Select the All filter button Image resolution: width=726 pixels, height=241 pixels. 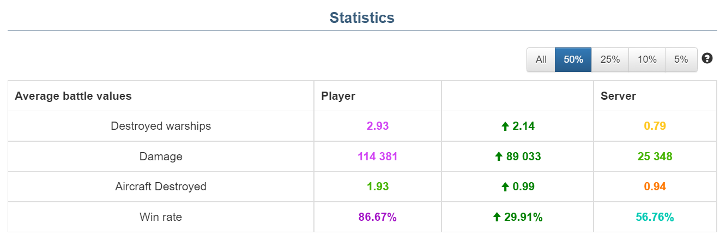(541, 59)
